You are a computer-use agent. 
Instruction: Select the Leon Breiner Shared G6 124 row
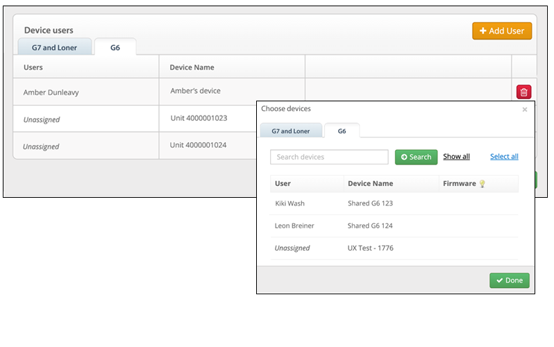click(394, 226)
